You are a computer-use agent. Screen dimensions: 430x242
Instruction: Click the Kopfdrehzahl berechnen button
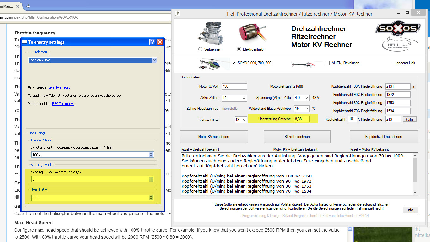coord(384,137)
